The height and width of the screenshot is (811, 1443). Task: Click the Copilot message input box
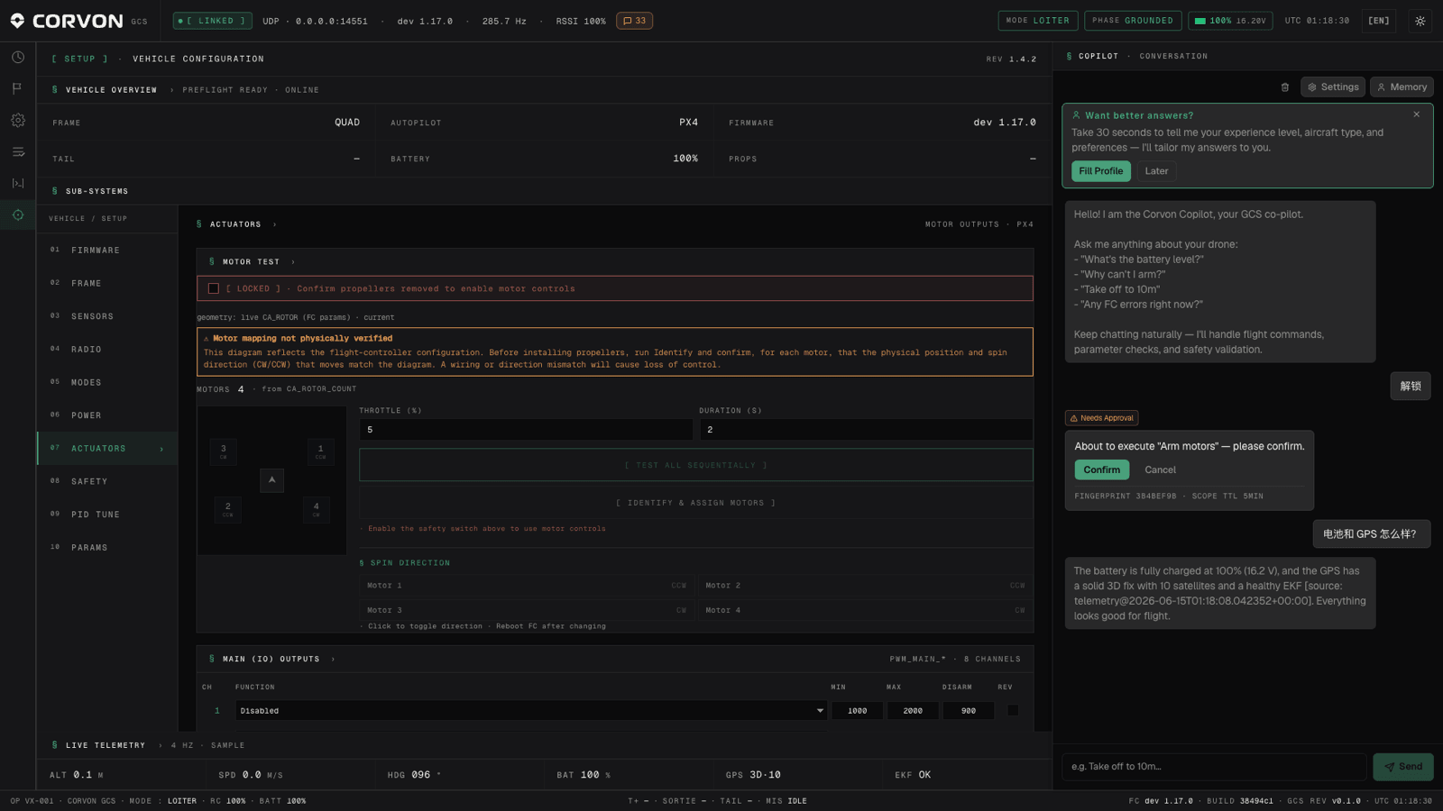[1214, 767]
